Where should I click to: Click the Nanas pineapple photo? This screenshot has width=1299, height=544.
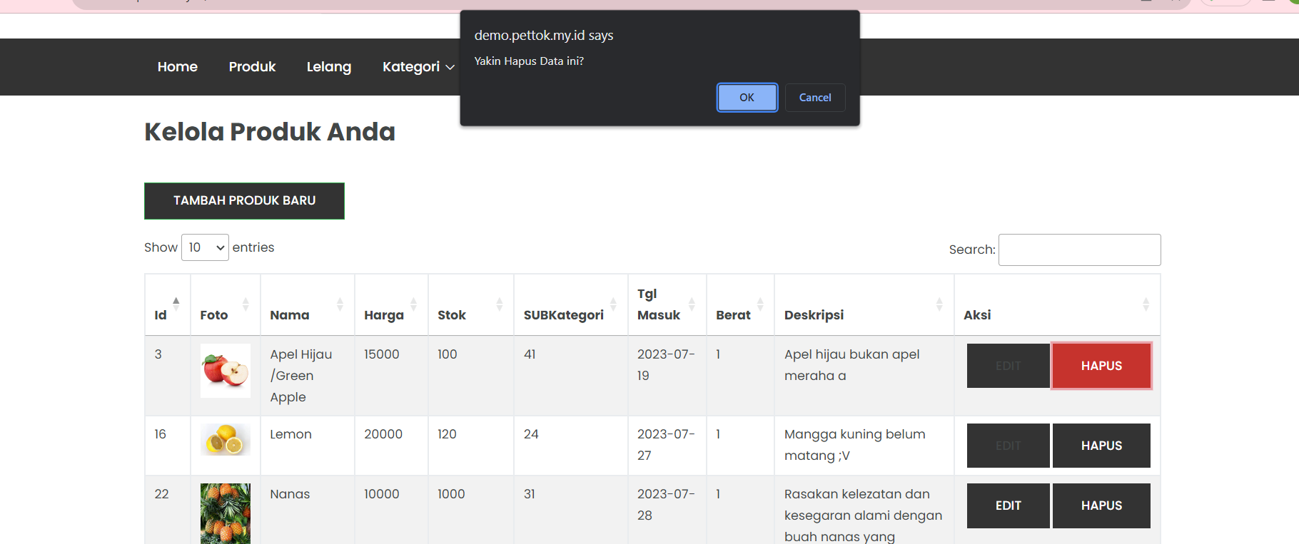[226, 513]
